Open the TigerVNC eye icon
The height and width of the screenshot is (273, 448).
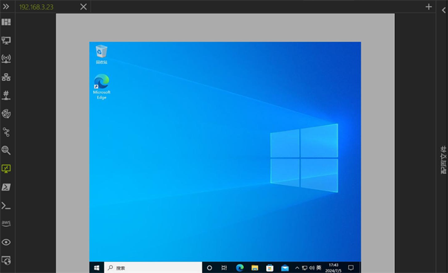pos(6,242)
